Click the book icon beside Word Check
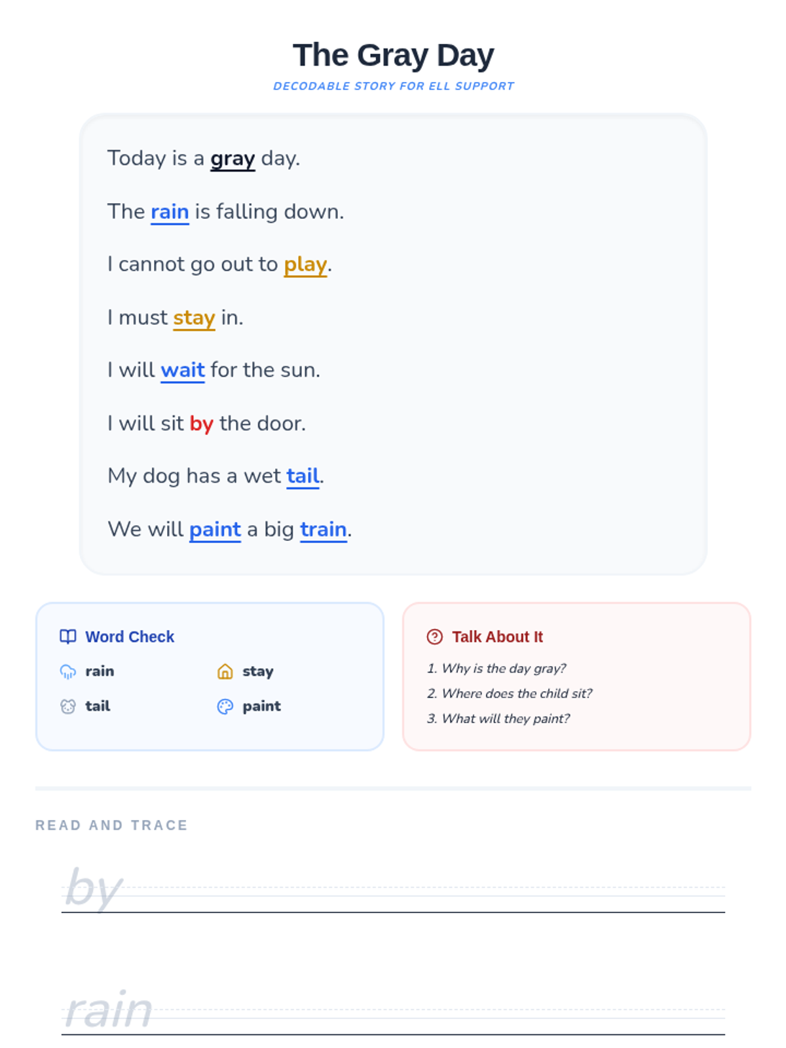This screenshot has height=1048, width=786. pyautogui.click(x=68, y=637)
